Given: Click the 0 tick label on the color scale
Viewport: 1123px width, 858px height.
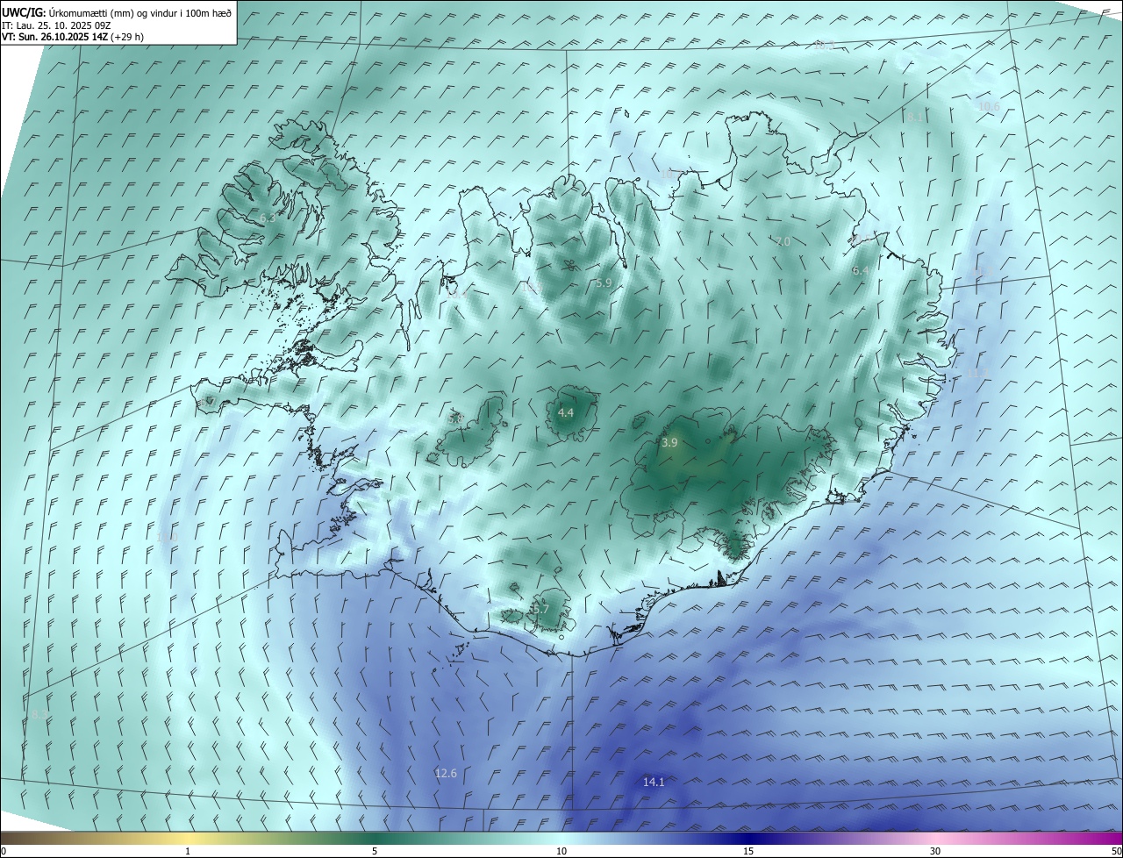Looking at the screenshot, I should pyautogui.click(x=4, y=851).
